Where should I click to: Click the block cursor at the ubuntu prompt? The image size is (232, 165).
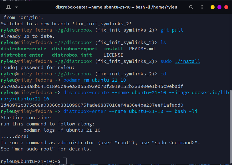(x=65, y=161)
